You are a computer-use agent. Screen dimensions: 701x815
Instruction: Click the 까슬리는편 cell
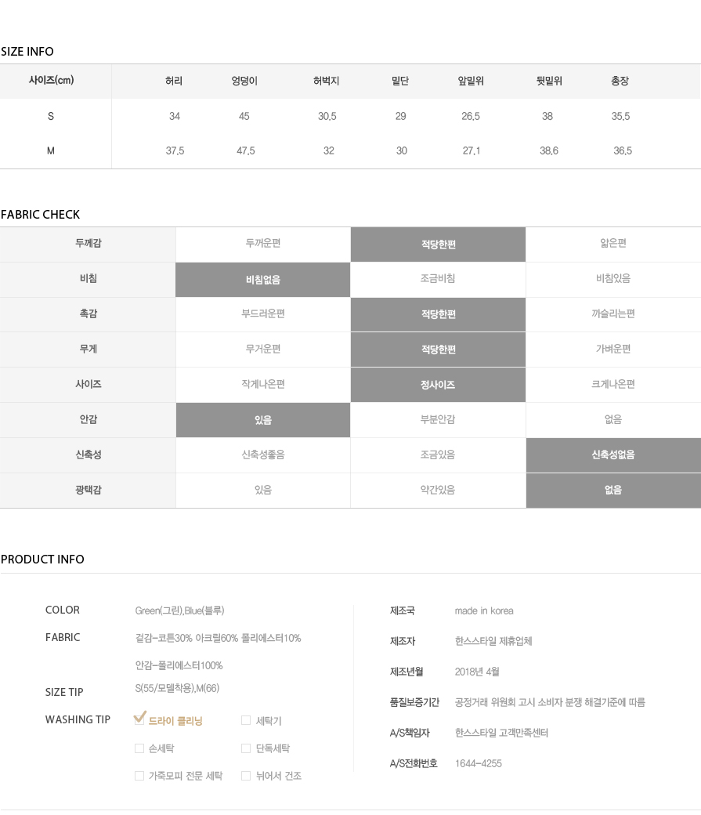[x=613, y=314]
